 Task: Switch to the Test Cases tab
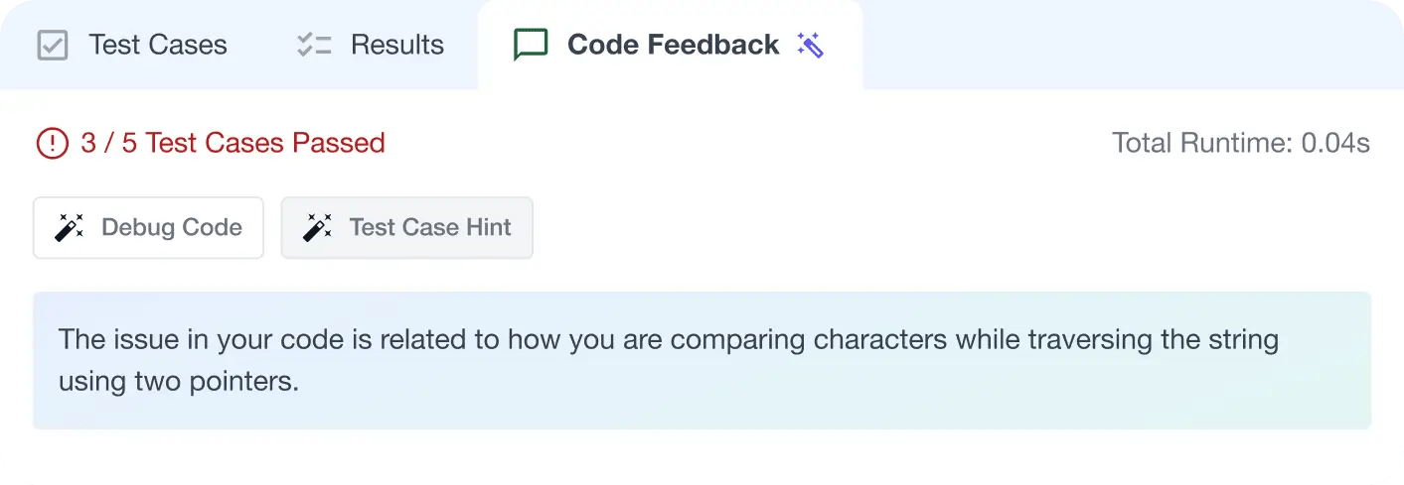[157, 46]
